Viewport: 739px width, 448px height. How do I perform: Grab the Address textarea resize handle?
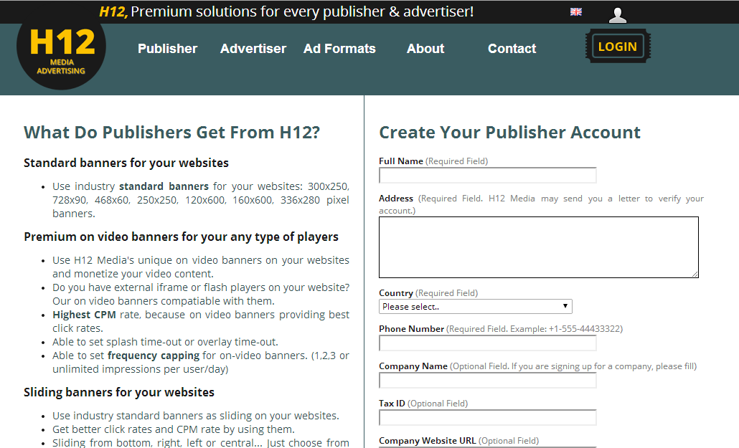coord(695,274)
